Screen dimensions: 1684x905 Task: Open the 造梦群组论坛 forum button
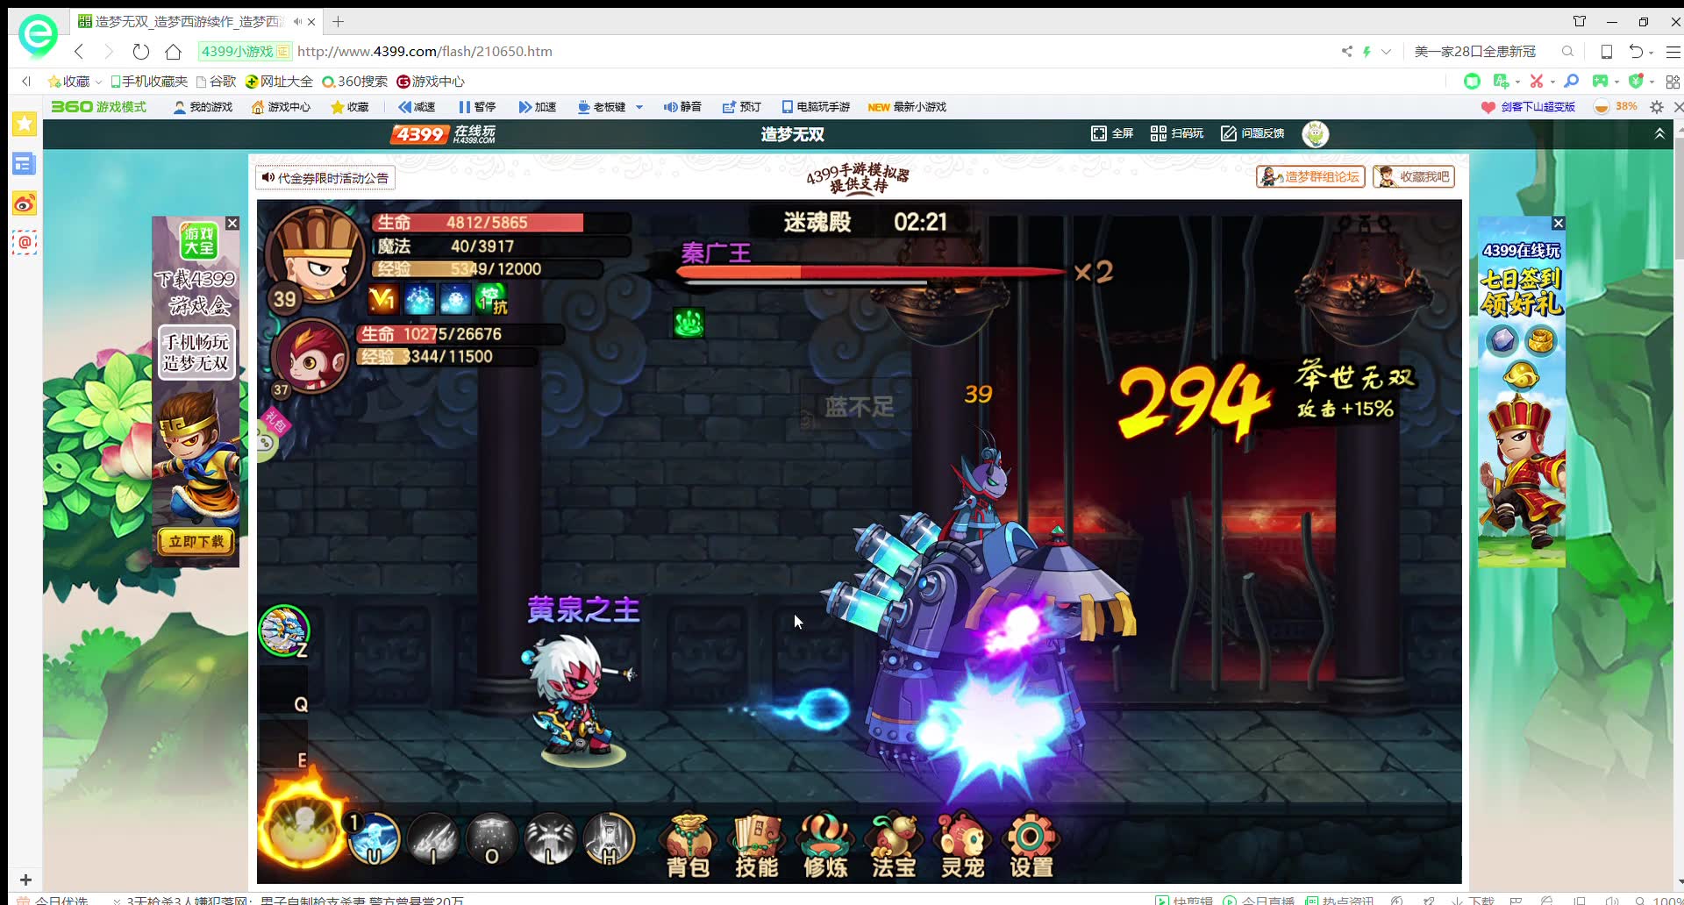click(1310, 177)
